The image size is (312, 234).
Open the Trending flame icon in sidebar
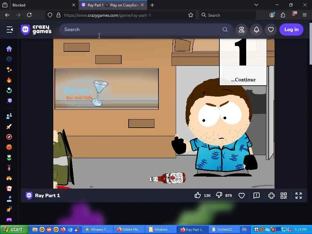(9, 80)
